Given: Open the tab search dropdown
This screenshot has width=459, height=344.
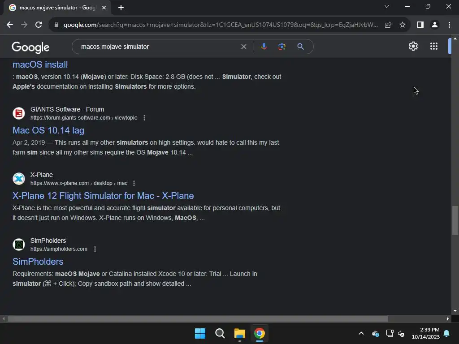Looking at the screenshot, I should pos(387,6).
